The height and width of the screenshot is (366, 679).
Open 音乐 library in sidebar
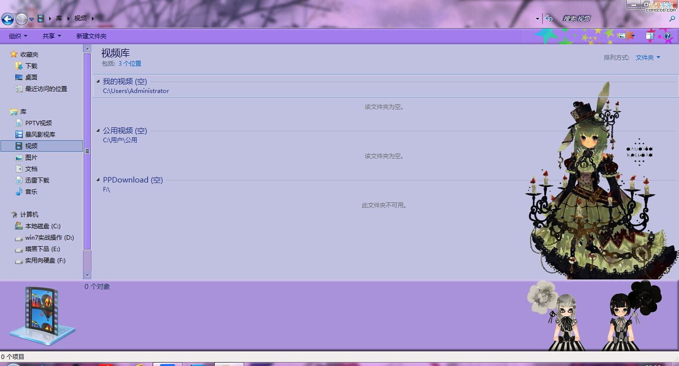[x=31, y=192]
